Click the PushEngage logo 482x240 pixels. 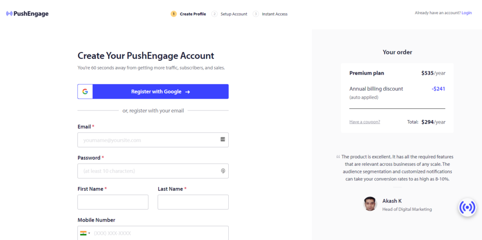point(27,14)
